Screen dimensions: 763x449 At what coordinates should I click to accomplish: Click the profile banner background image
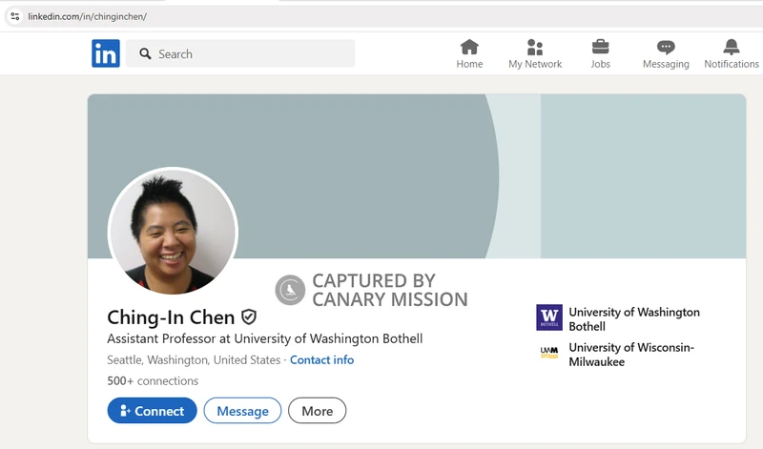417,176
